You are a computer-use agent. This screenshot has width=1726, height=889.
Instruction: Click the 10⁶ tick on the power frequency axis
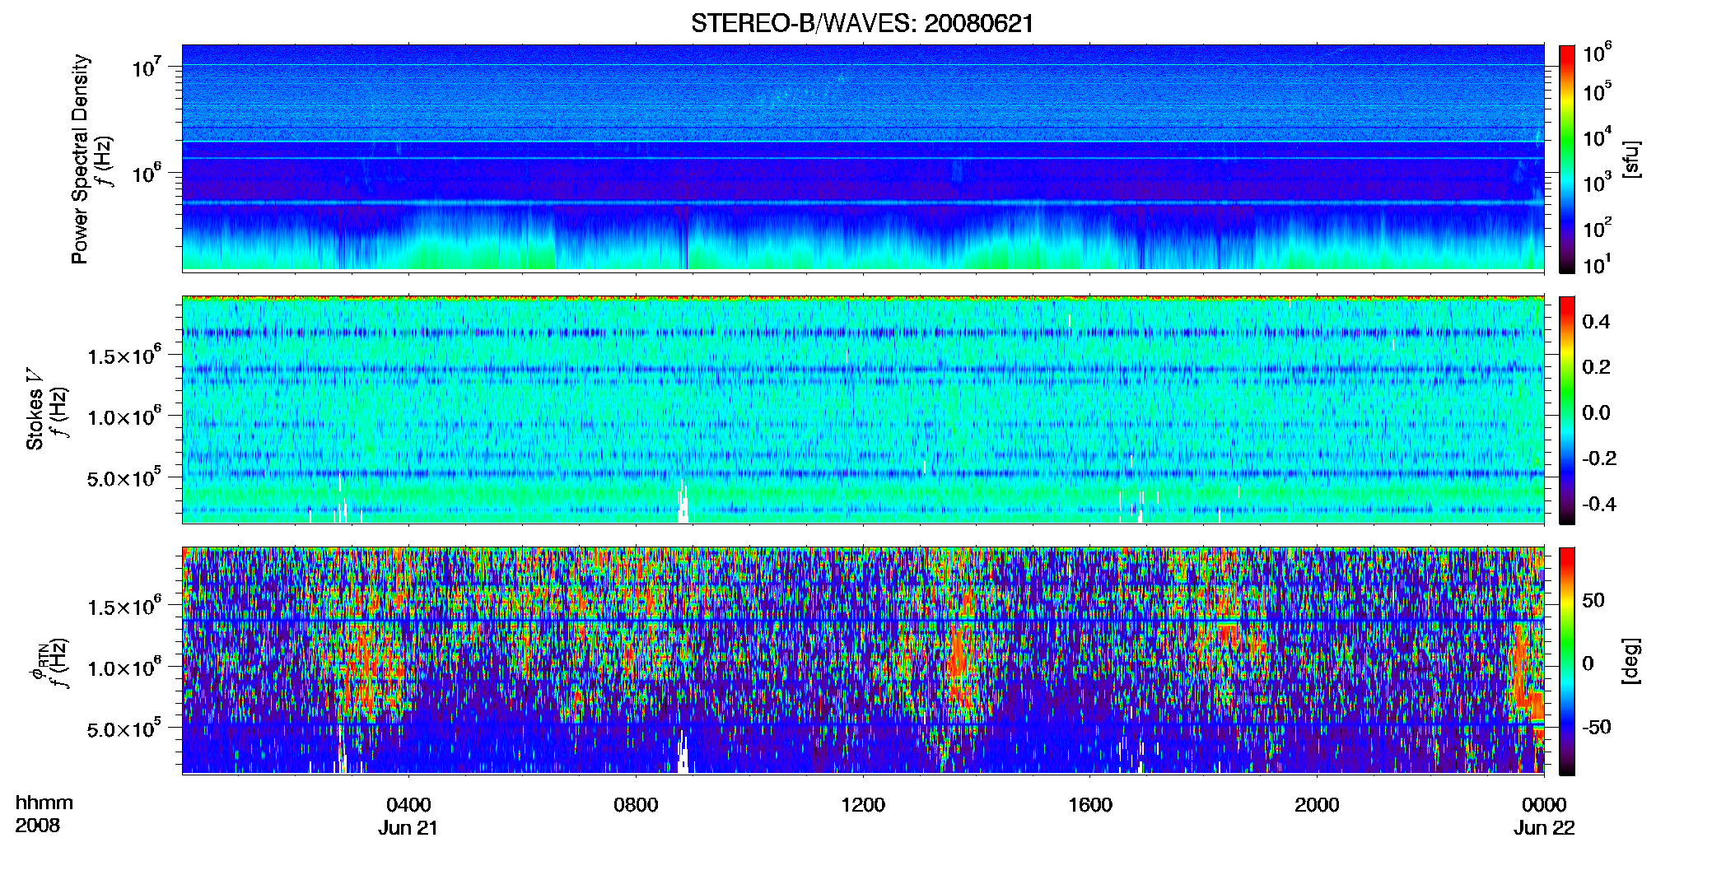(x=147, y=174)
